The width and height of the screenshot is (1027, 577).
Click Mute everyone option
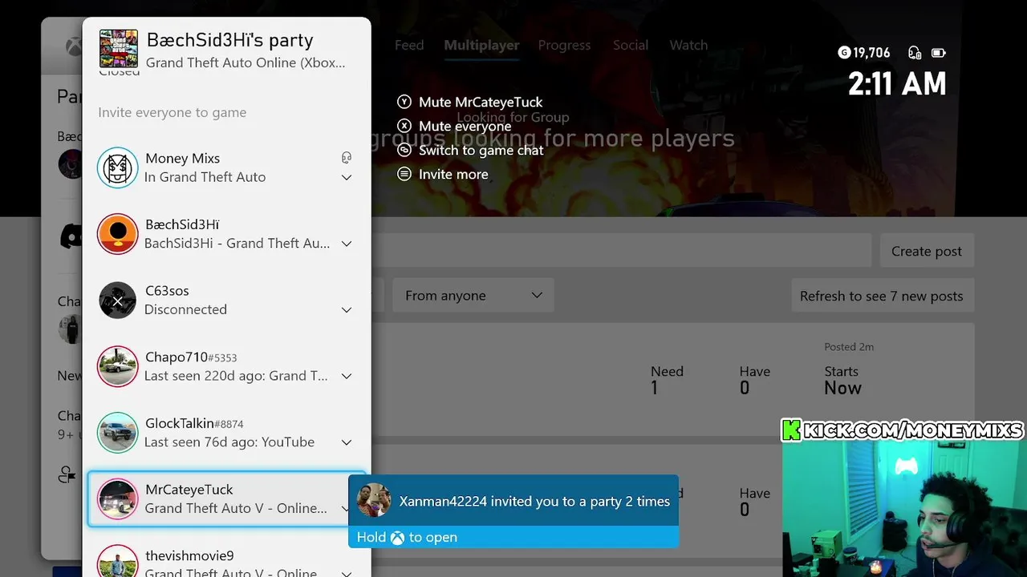tap(465, 126)
